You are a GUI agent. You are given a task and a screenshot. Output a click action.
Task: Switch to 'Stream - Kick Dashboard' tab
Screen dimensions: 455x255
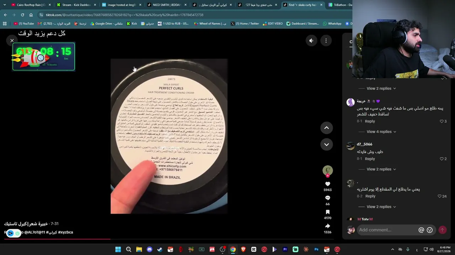(76, 5)
